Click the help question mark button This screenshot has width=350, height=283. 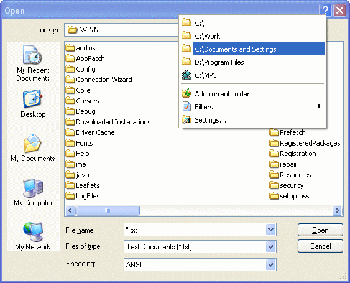325,10
